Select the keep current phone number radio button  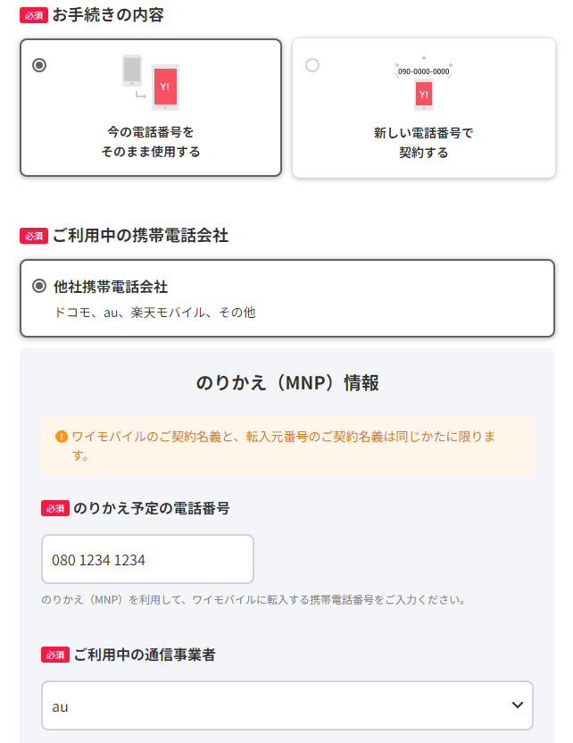coord(39,65)
